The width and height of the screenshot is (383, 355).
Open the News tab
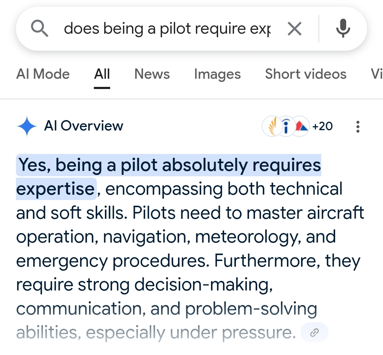point(152,74)
